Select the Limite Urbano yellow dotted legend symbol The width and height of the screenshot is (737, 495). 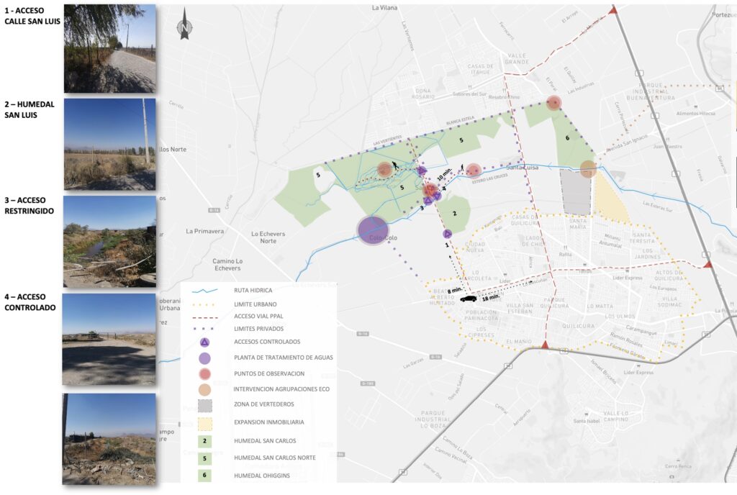pos(204,305)
